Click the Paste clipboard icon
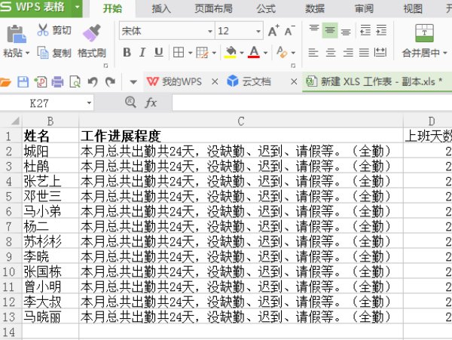Screen dimensions: 452x340 pos(16,34)
